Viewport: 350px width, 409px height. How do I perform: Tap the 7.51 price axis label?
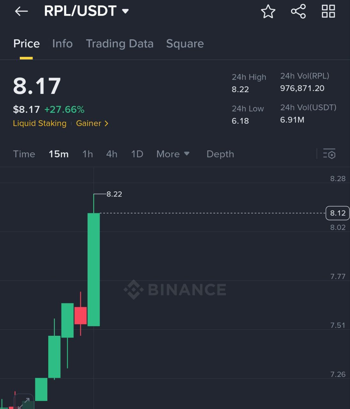point(338,325)
